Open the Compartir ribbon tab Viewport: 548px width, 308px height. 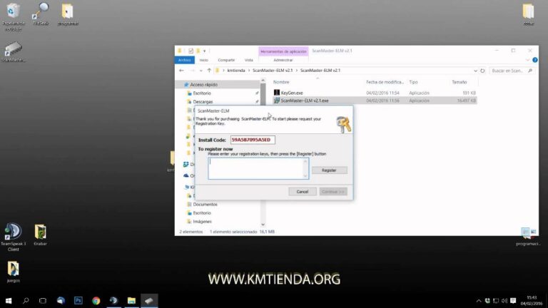[226, 60]
